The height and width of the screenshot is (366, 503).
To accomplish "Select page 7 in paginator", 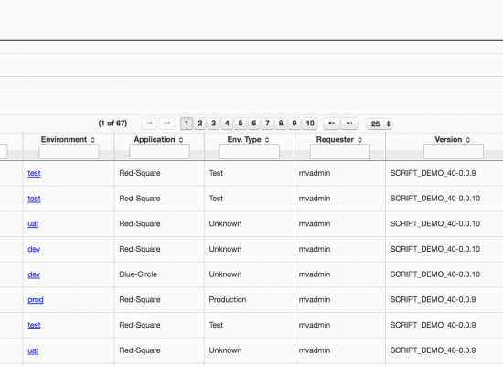I will [x=267, y=124].
